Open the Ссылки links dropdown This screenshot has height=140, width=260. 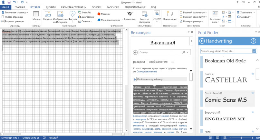click(157, 16)
